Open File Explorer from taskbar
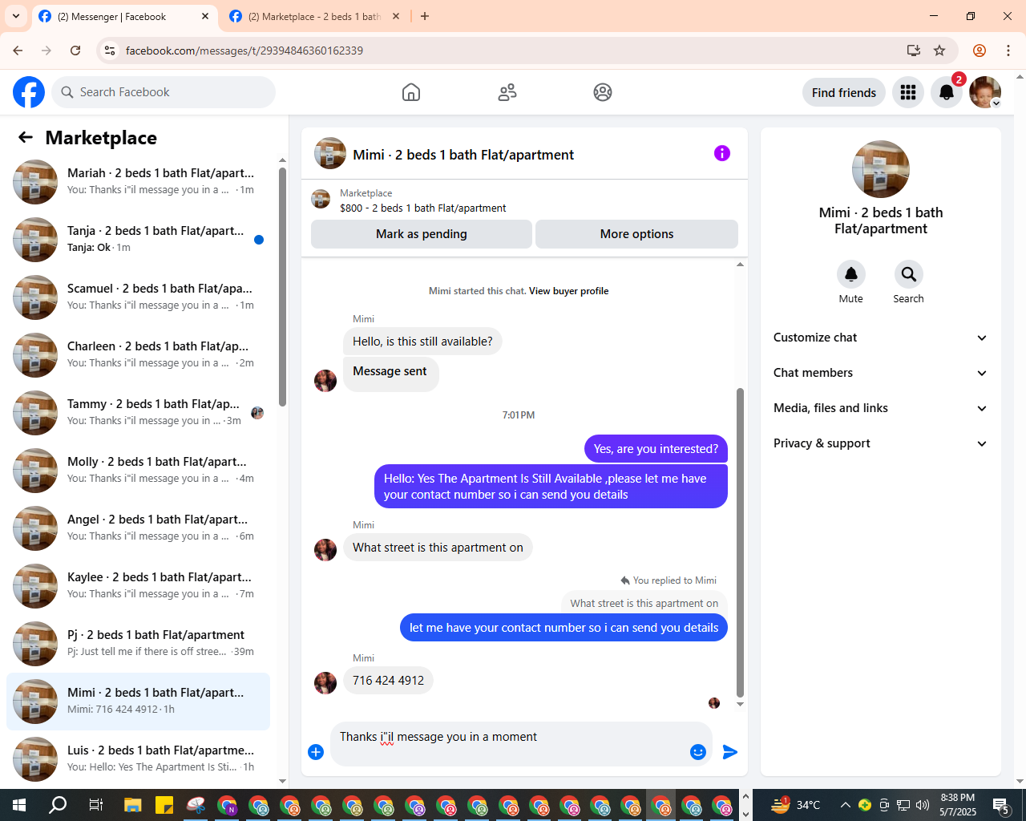The image size is (1026, 821). [132, 805]
